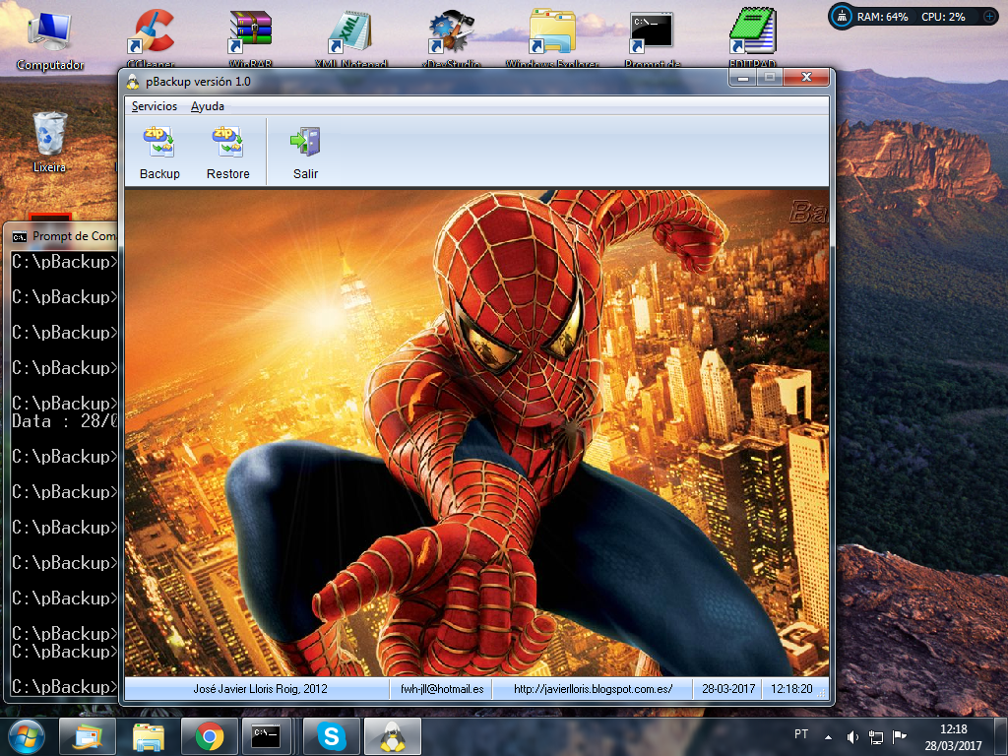Click the Prompt de Comando taskbar button
Screen dimensions: 1008x756
pyautogui.click(x=266, y=735)
